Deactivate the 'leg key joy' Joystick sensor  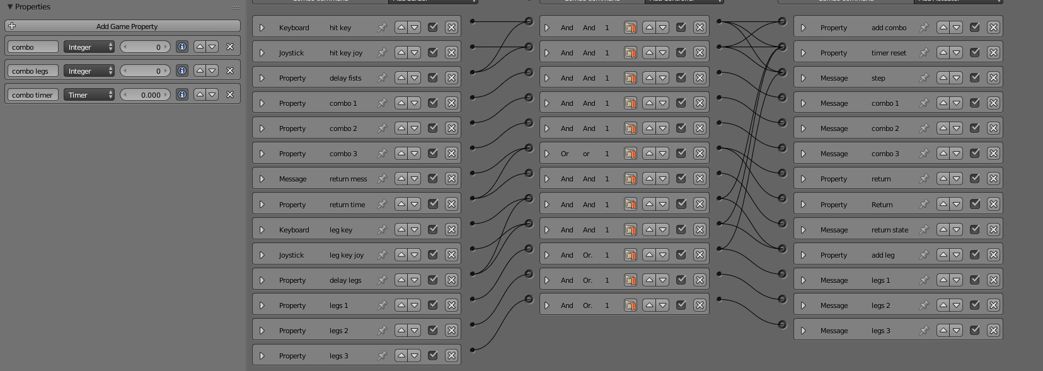432,254
